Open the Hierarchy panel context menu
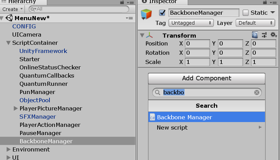This screenshot has width=280, height=160. click(131, 2)
